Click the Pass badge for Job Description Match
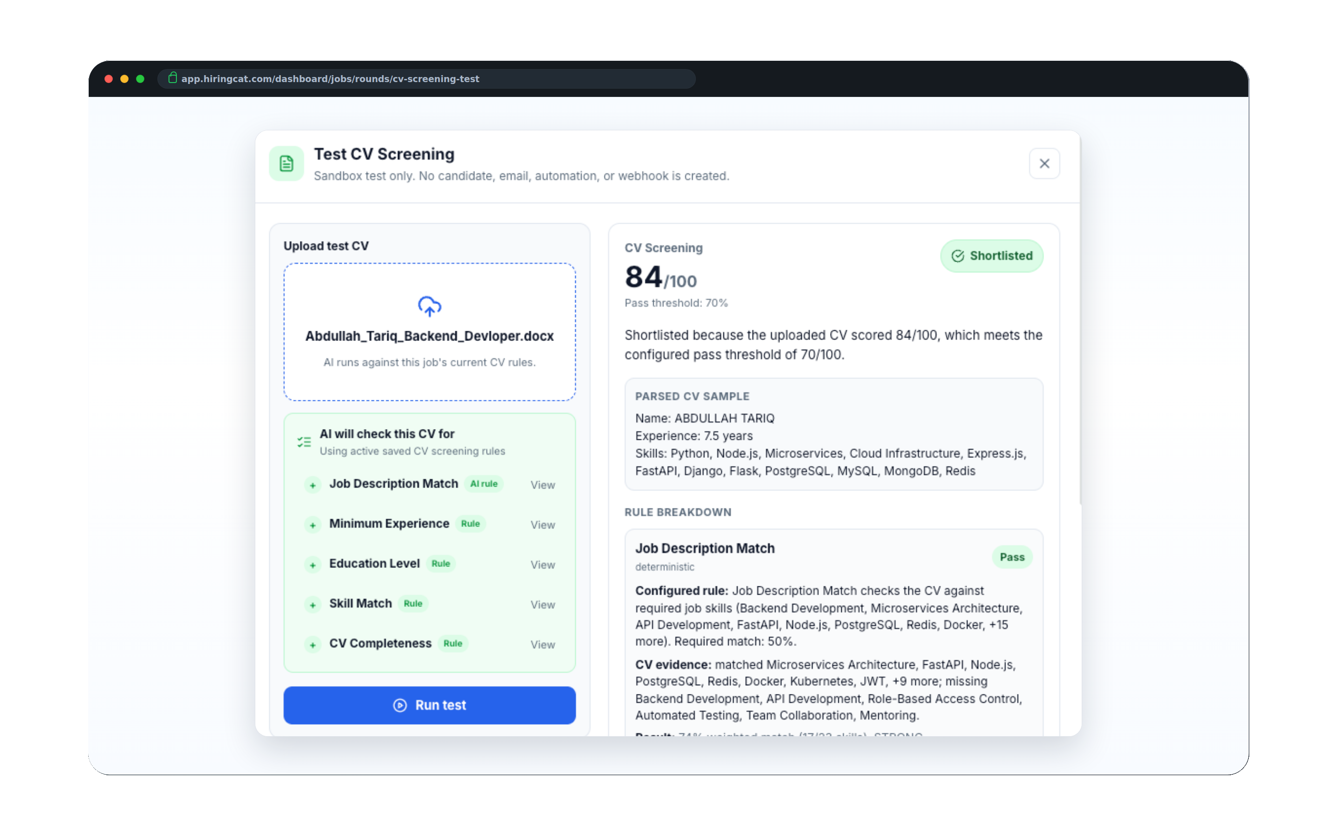Screen dimensions: 1337x835 (1012, 557)
